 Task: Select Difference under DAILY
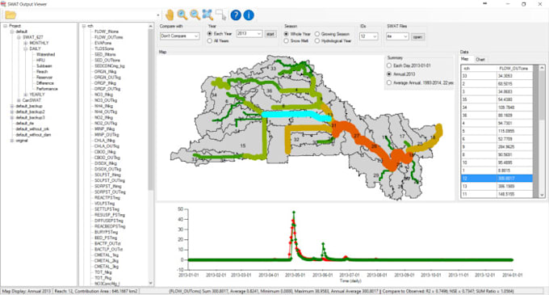click(45, 83)
